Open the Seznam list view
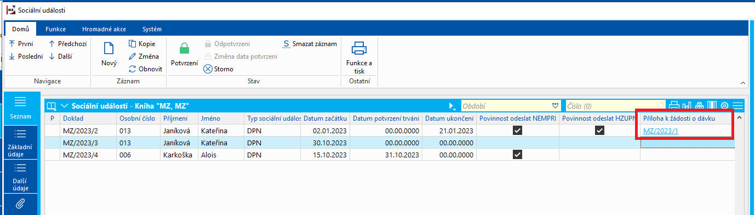Image resolution: width=755 pixels, height=215 pixels. [x=21, y=107]
